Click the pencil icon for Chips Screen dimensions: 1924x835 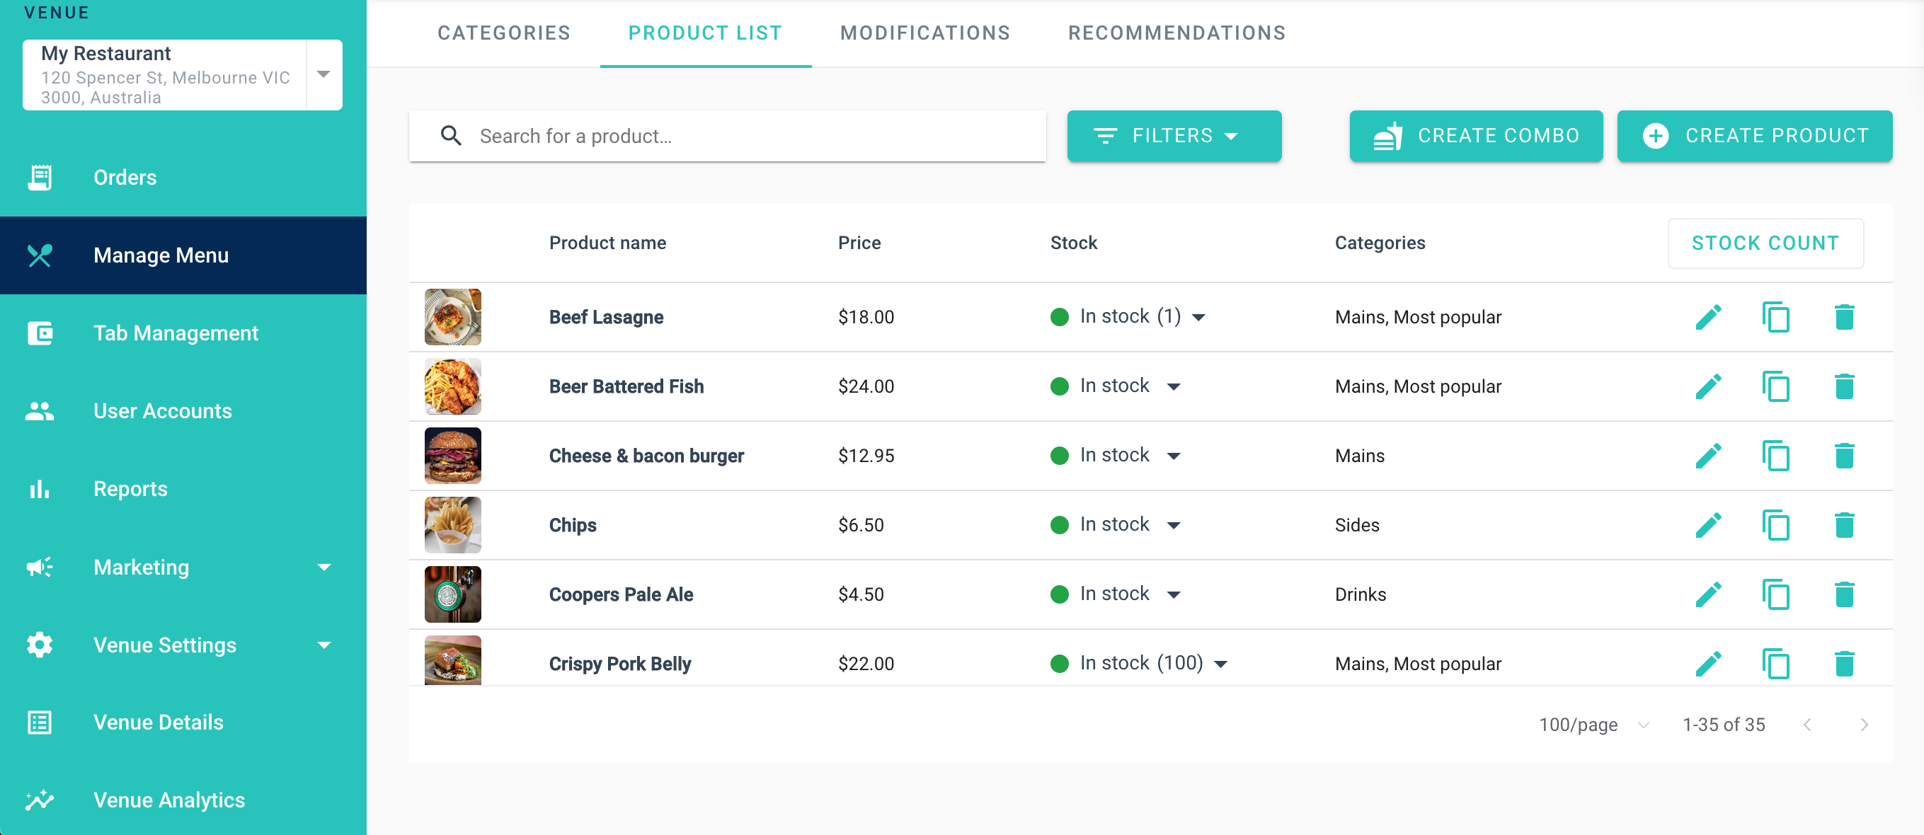[1708, 525]
